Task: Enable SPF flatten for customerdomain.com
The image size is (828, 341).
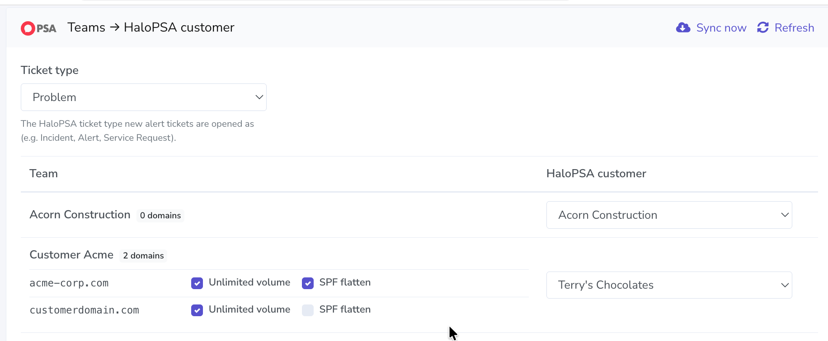Action: coord(308,310)
